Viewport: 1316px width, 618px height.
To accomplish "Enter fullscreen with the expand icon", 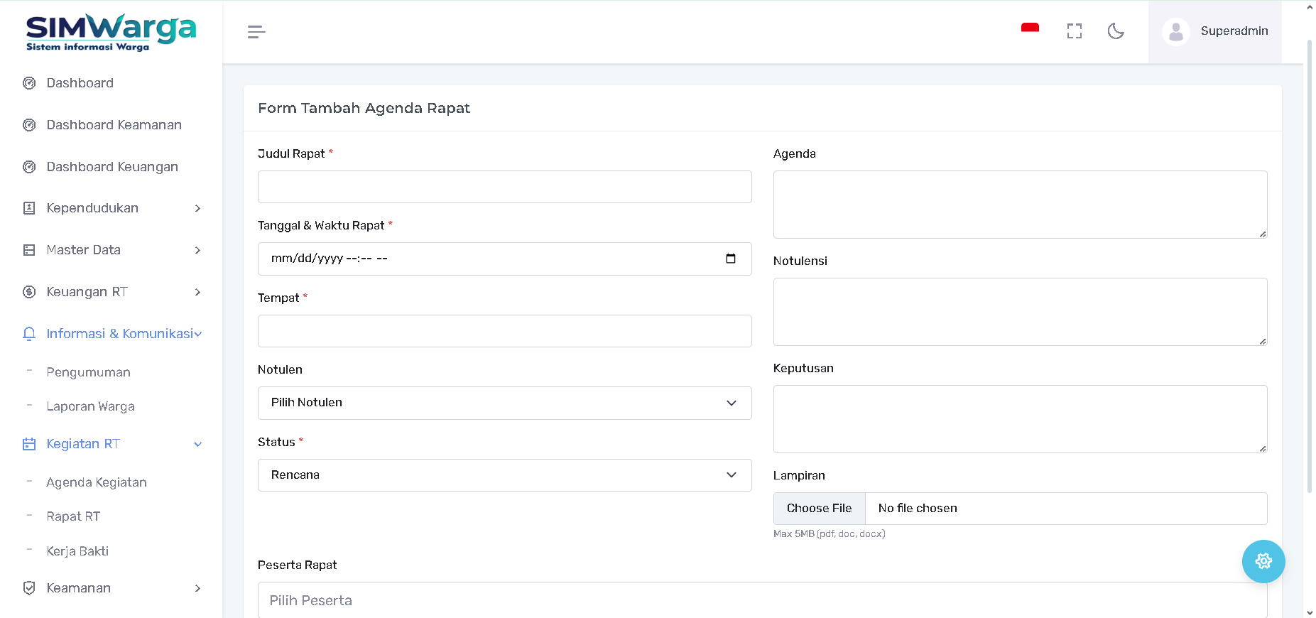I will click(x=1074, y=31).
